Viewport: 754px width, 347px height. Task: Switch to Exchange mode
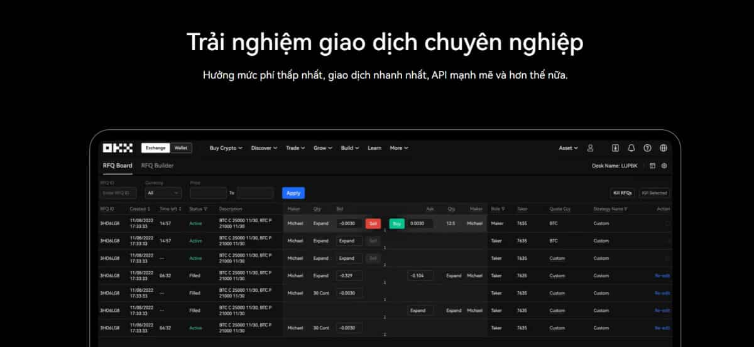[155, 148]
